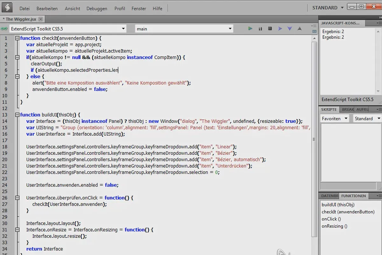Collapse the buildUI function fold marker
The height and width of the screenshot is (255, 382).
point(17,115)
